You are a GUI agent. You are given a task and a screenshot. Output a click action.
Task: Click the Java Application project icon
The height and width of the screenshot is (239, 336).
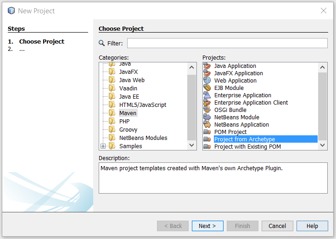[207, 66]
